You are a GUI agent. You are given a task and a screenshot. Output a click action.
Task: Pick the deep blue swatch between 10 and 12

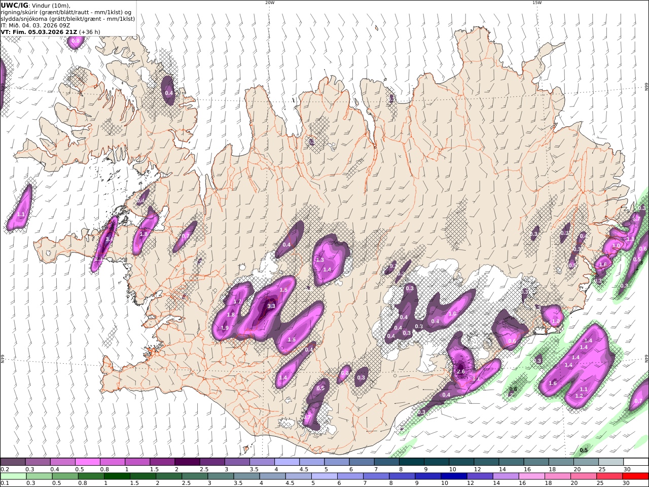453,476
